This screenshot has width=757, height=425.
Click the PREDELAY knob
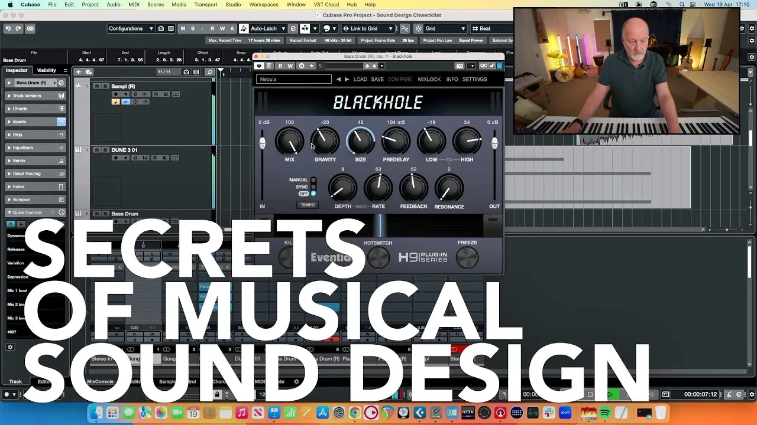pos(396,142)
